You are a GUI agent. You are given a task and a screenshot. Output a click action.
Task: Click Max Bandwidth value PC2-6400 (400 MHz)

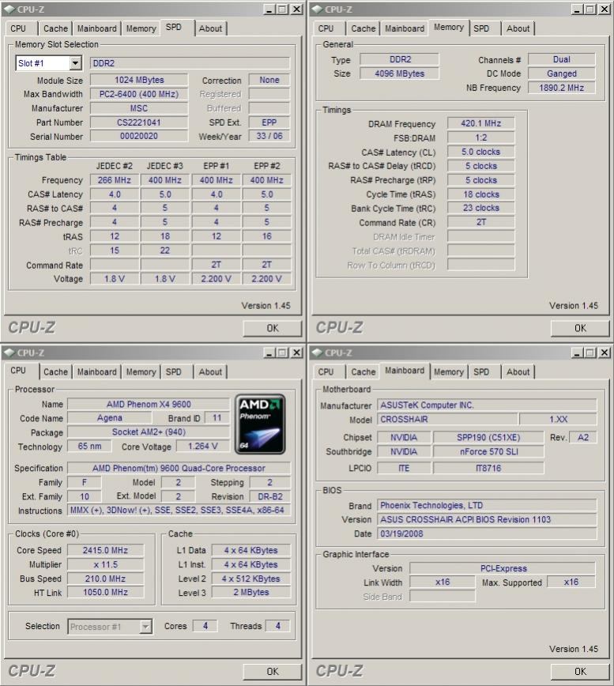[139, 94]
